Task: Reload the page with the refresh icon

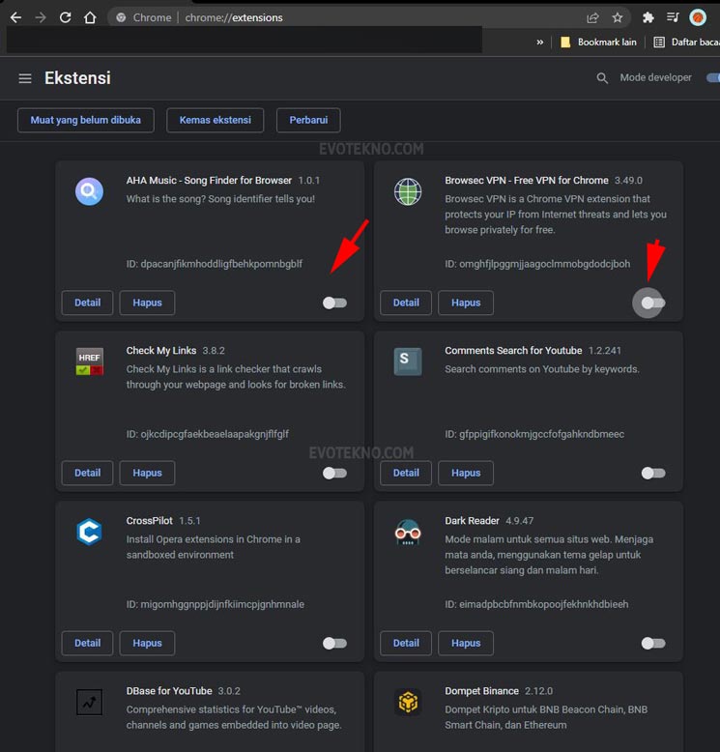Action: click(66, 17)
